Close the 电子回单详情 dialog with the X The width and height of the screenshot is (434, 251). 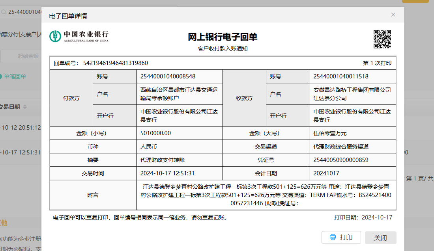[x=393, y=15]
